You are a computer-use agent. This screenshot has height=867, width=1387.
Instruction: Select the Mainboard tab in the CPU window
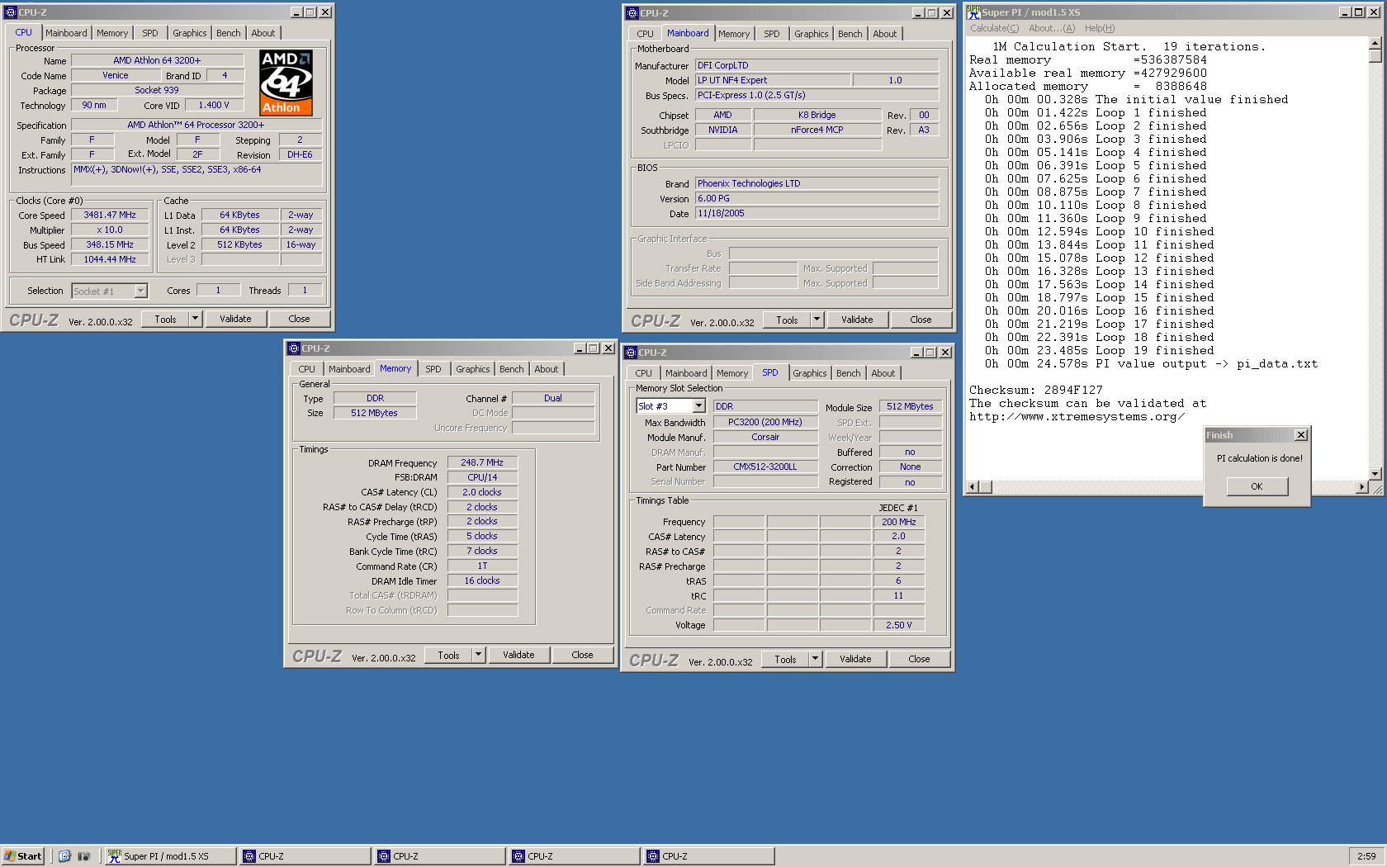pos(66,33)
